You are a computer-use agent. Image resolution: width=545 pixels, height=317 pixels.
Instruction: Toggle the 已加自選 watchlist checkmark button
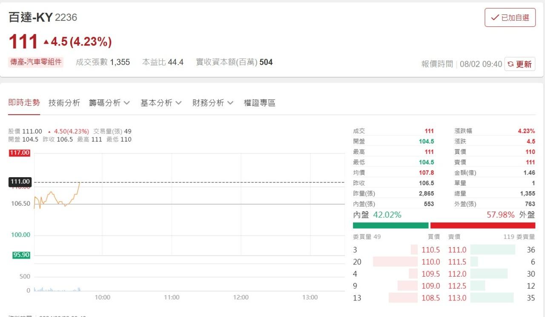(x=510, y=17)
